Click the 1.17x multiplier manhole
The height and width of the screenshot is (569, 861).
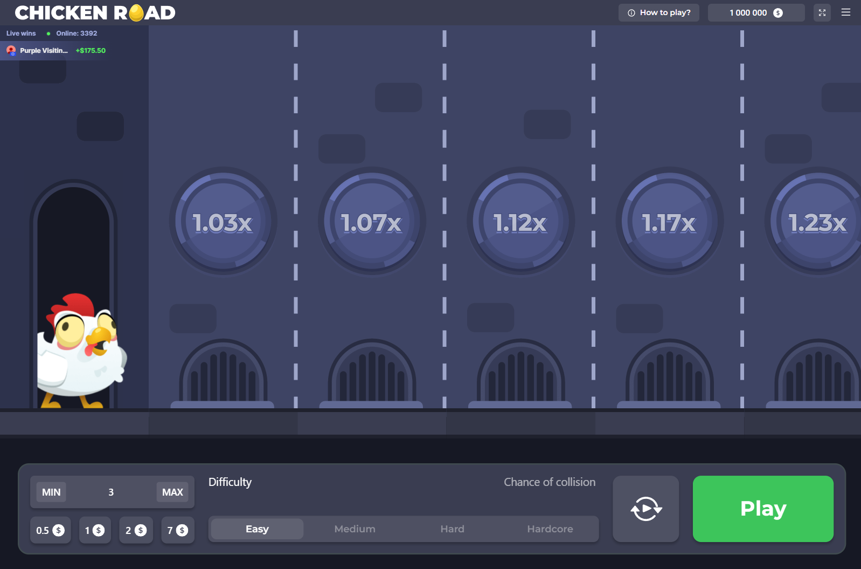(x=669, y=222)
